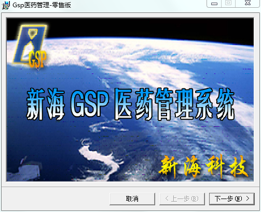Click the GSP hourglass logo

pyautogui.click(x=30, y=45)
